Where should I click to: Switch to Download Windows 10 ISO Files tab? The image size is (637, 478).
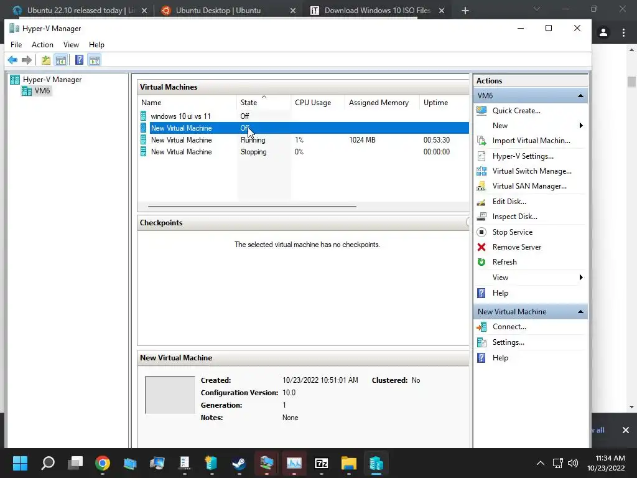(x=376, y=11)
